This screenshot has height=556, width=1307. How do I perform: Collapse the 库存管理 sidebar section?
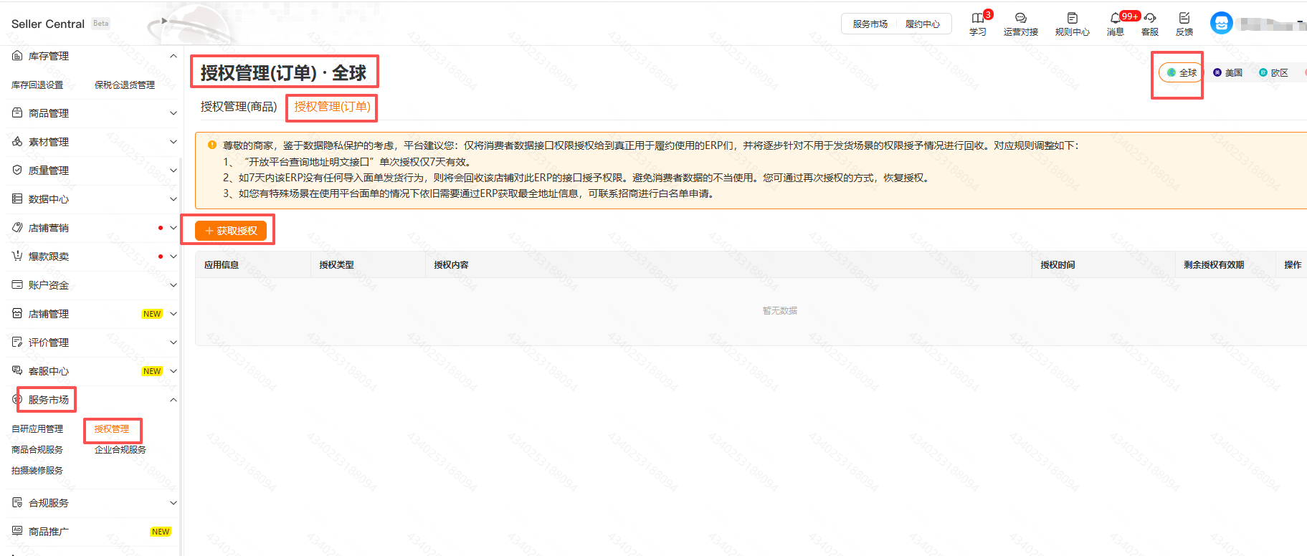point(173,56)
